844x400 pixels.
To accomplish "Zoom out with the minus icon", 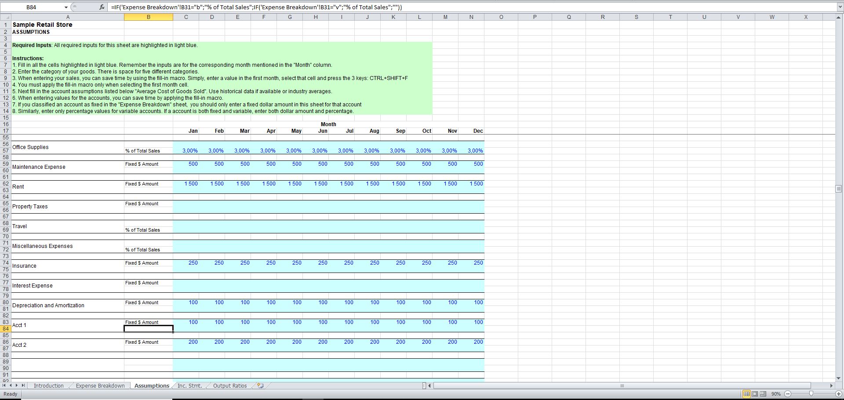I will 787,394.
